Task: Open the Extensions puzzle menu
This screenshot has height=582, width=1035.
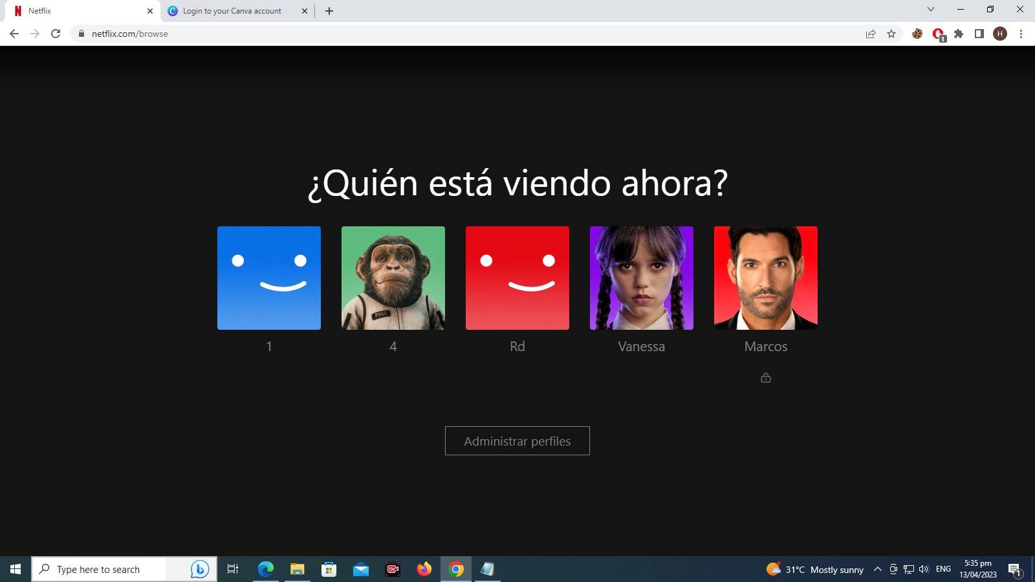Action: 959,34
